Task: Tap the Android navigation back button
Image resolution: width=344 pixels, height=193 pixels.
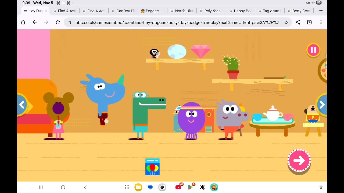Action: tap(85, 187)
